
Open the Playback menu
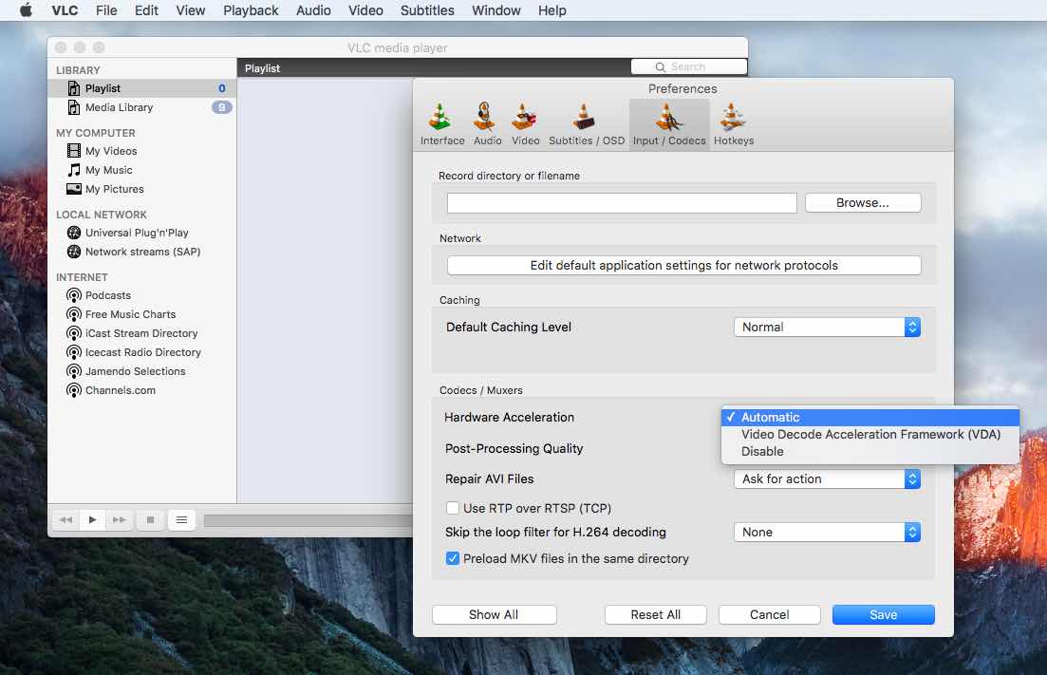[x=250, y=10]
